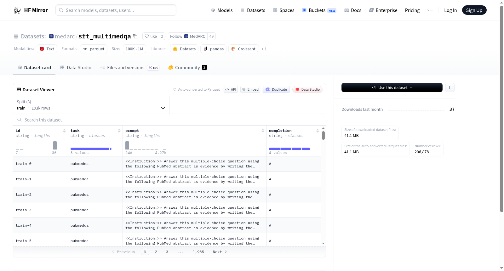Follow MedARC organization
The image size is (504, 271).
point(187,36)
